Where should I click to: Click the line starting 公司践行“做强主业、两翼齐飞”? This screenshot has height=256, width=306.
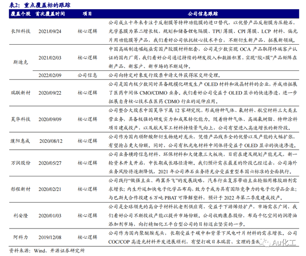pos(203,180)
